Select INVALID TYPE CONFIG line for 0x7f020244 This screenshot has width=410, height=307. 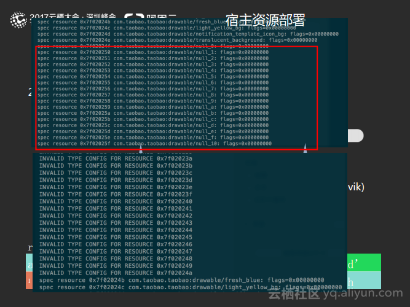(116, 230)
